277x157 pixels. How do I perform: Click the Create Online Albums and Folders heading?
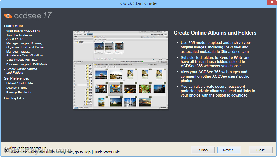(x=215, y=33)
